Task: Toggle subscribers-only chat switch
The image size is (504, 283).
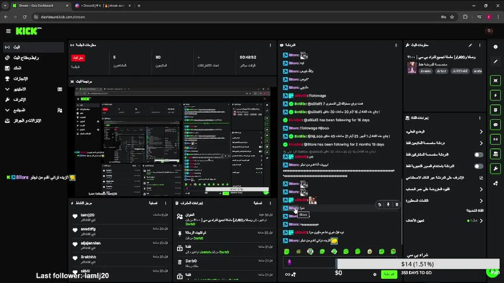Action: tap(478, 155)
